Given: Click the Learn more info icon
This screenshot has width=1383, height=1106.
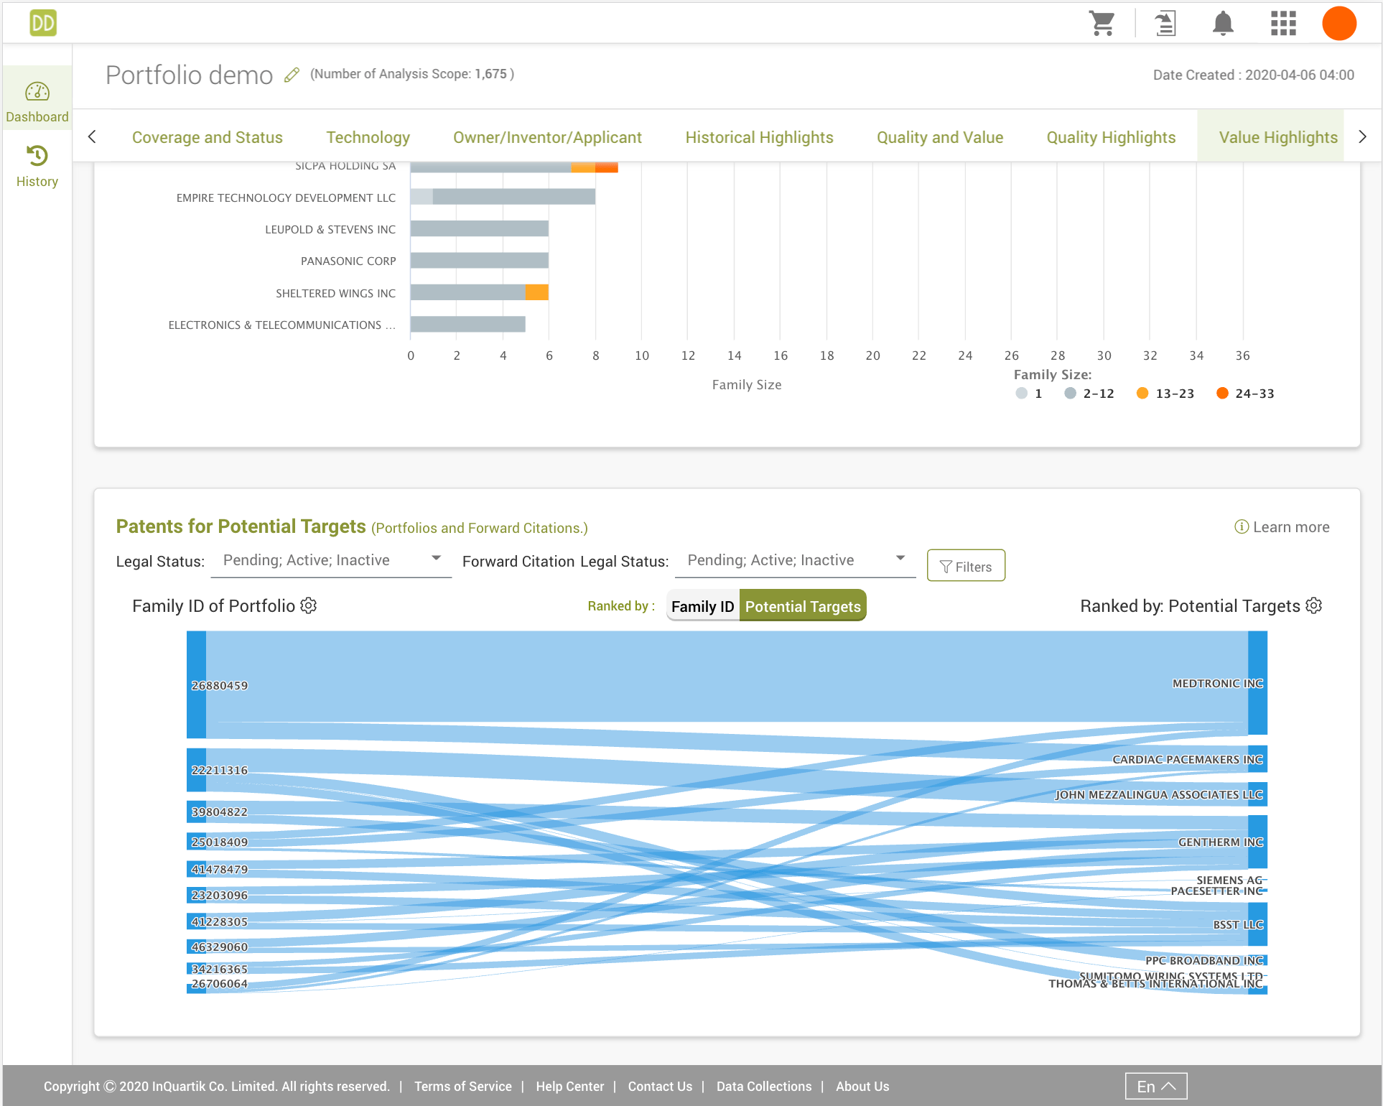Looking at the screenshot, I should click(x=1241, y=526).
